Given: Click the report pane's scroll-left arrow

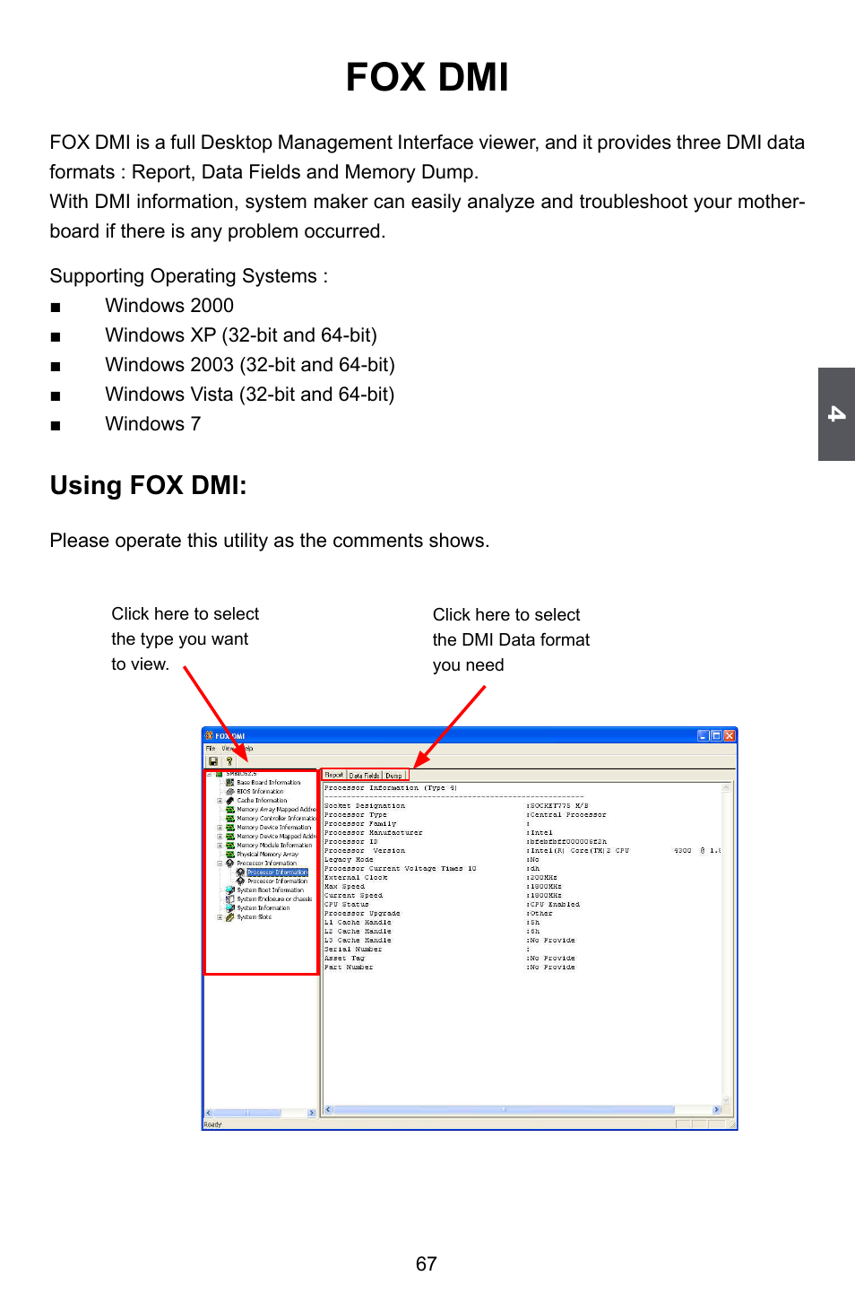Looking at the screenshot, I should coord(328,1109).
